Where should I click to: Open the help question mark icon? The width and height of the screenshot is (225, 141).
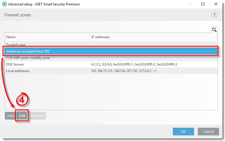point(214,15)
